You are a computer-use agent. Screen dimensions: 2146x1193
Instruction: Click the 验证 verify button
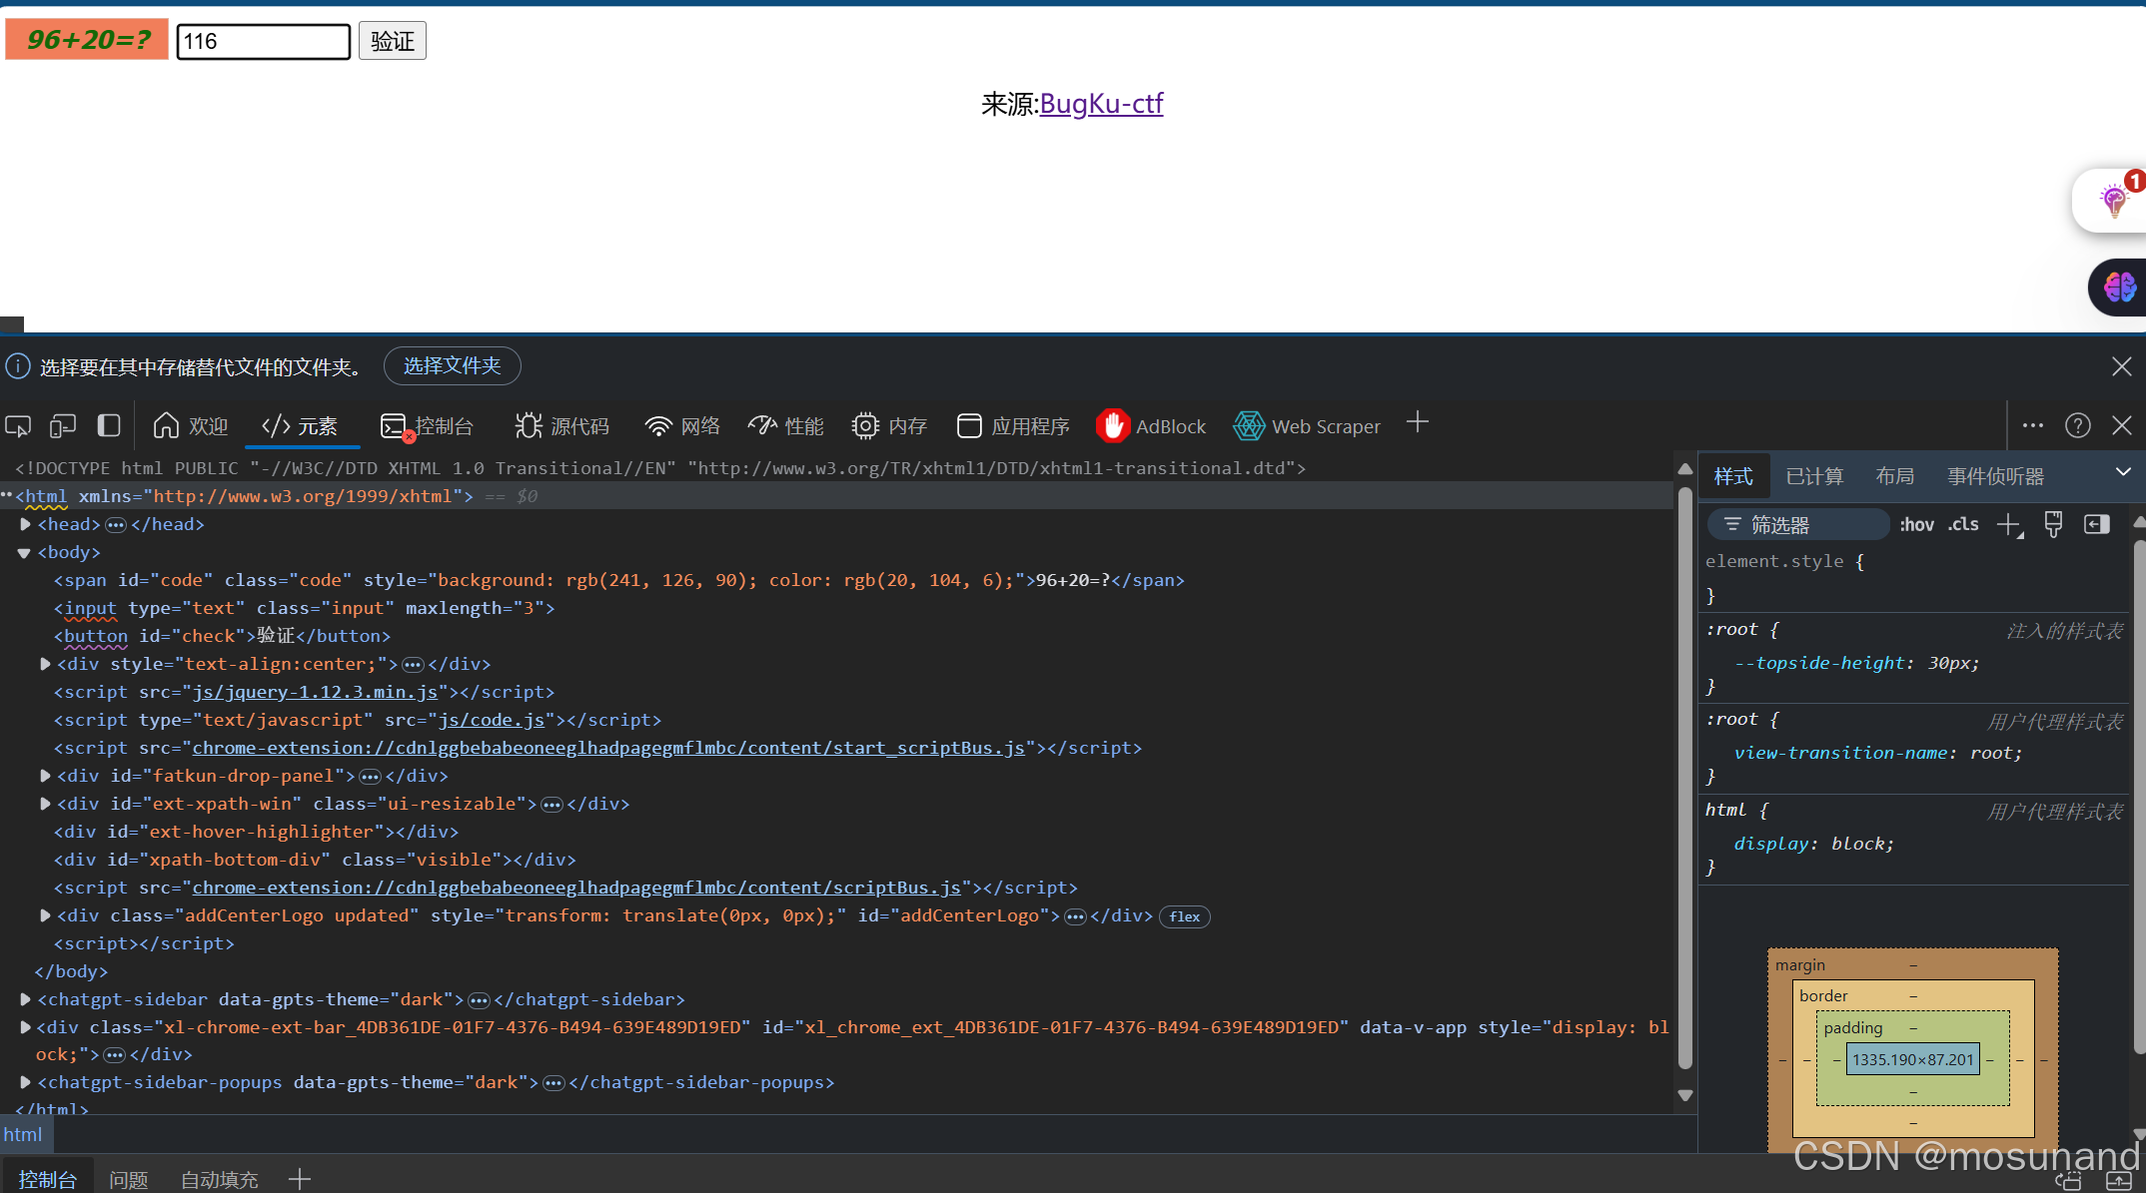pos(392,41)
